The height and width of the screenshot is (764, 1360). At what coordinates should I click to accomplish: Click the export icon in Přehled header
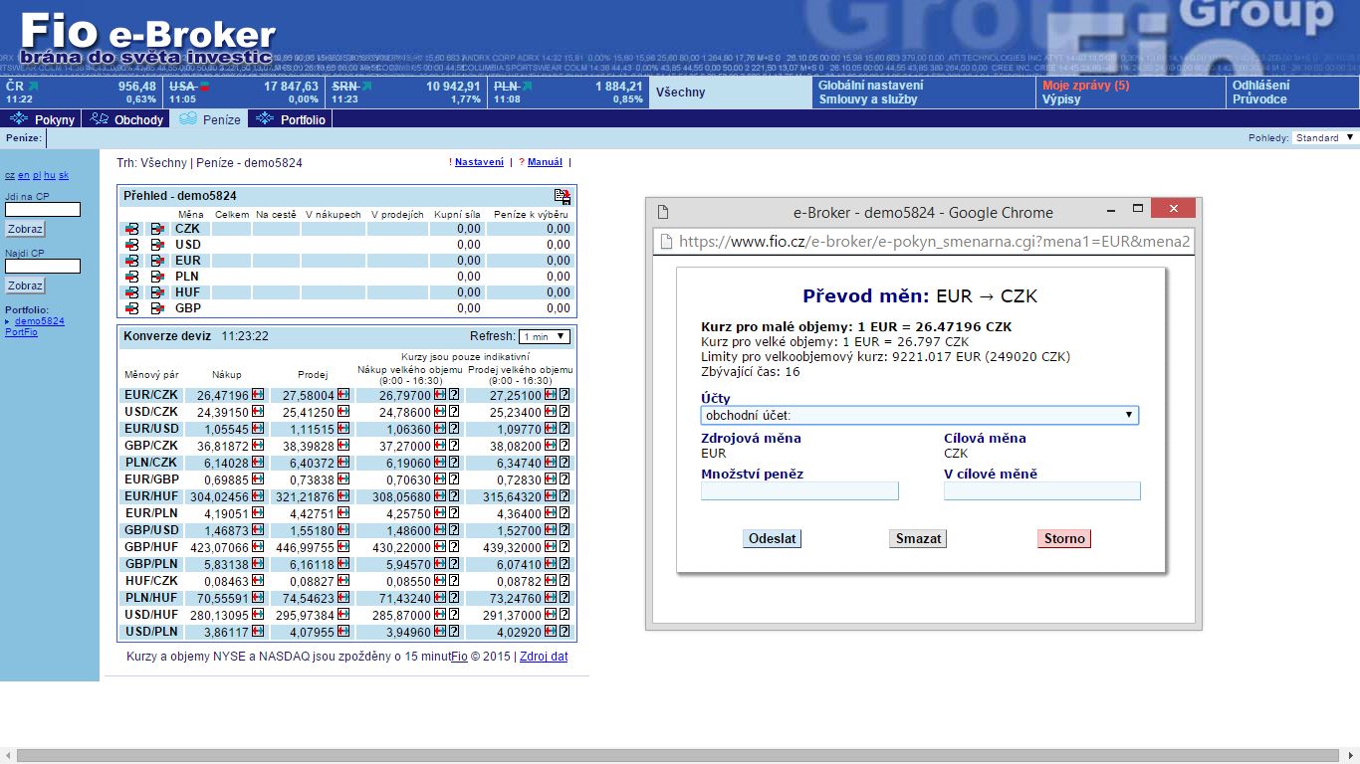[x=563, y=196]
